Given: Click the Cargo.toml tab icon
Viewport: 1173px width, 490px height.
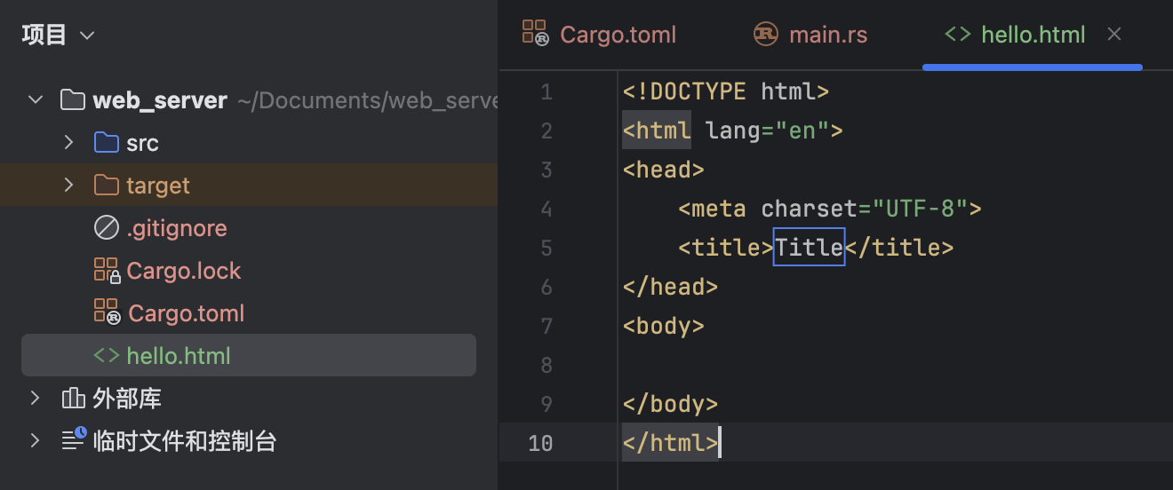Looking at the screenshot, I should (535, 33).
